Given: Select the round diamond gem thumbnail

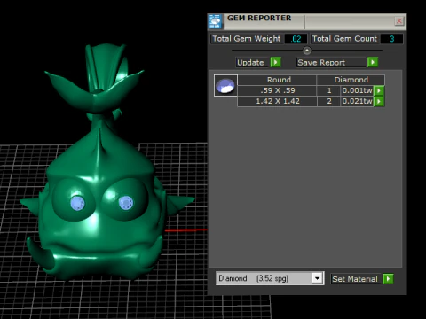Looking at the screenshot, I should [225, 86].
